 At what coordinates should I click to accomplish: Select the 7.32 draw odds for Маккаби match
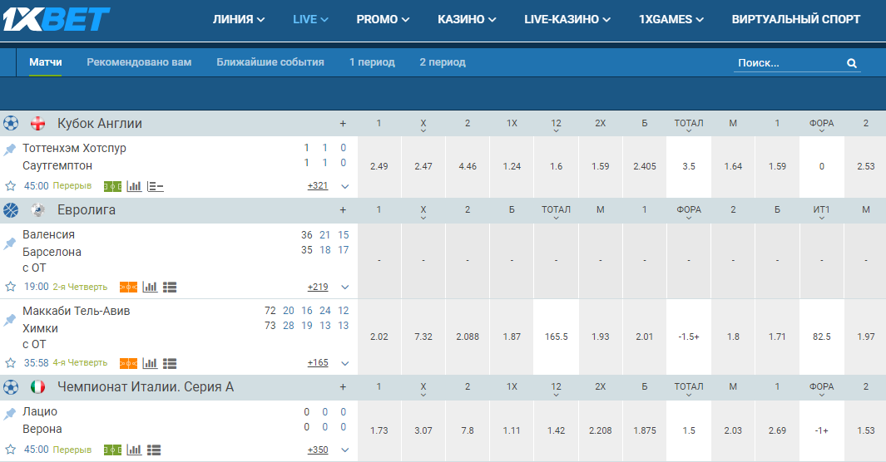tap(423, 337)
